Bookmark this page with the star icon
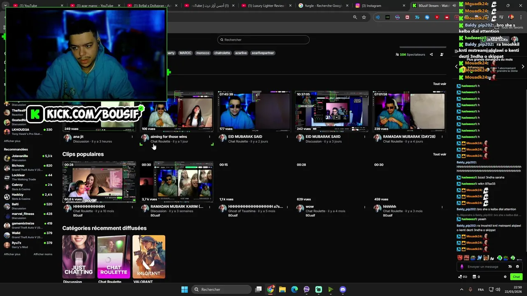Image resolution: width=527 pixels, height=296 pixels. click(x=364, y=17)
